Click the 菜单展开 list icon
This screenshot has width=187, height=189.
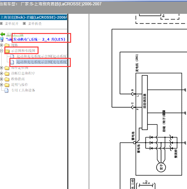(1, 24)
